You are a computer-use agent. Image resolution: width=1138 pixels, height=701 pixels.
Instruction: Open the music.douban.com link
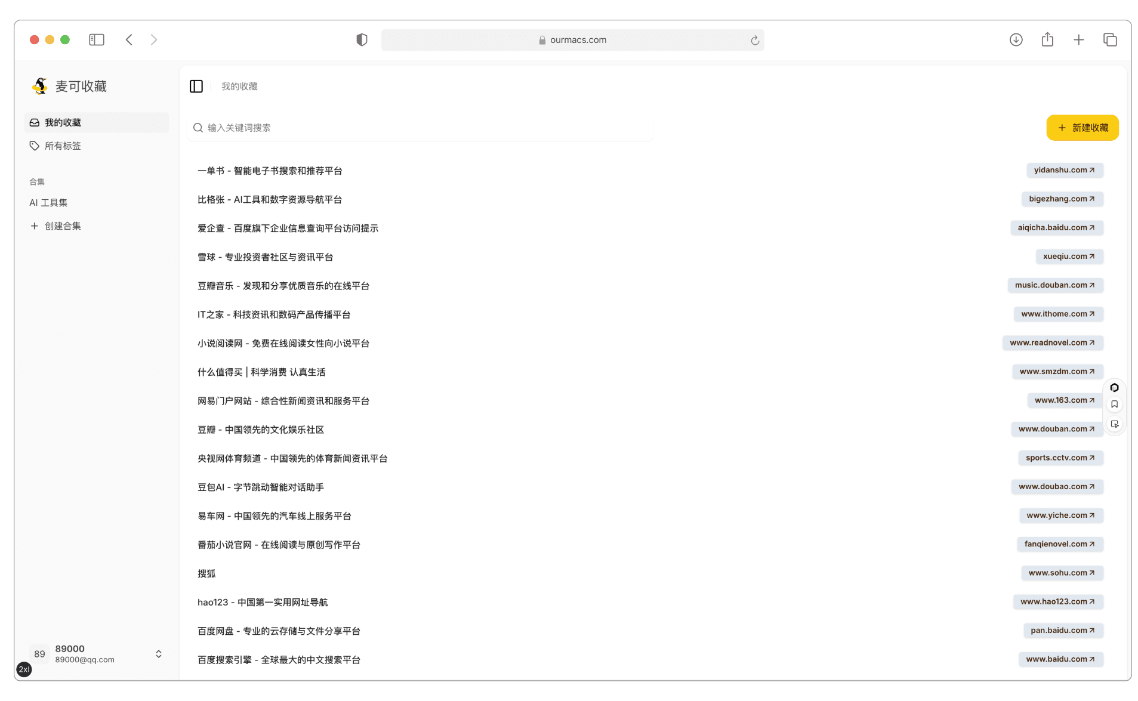point(1055,285)
